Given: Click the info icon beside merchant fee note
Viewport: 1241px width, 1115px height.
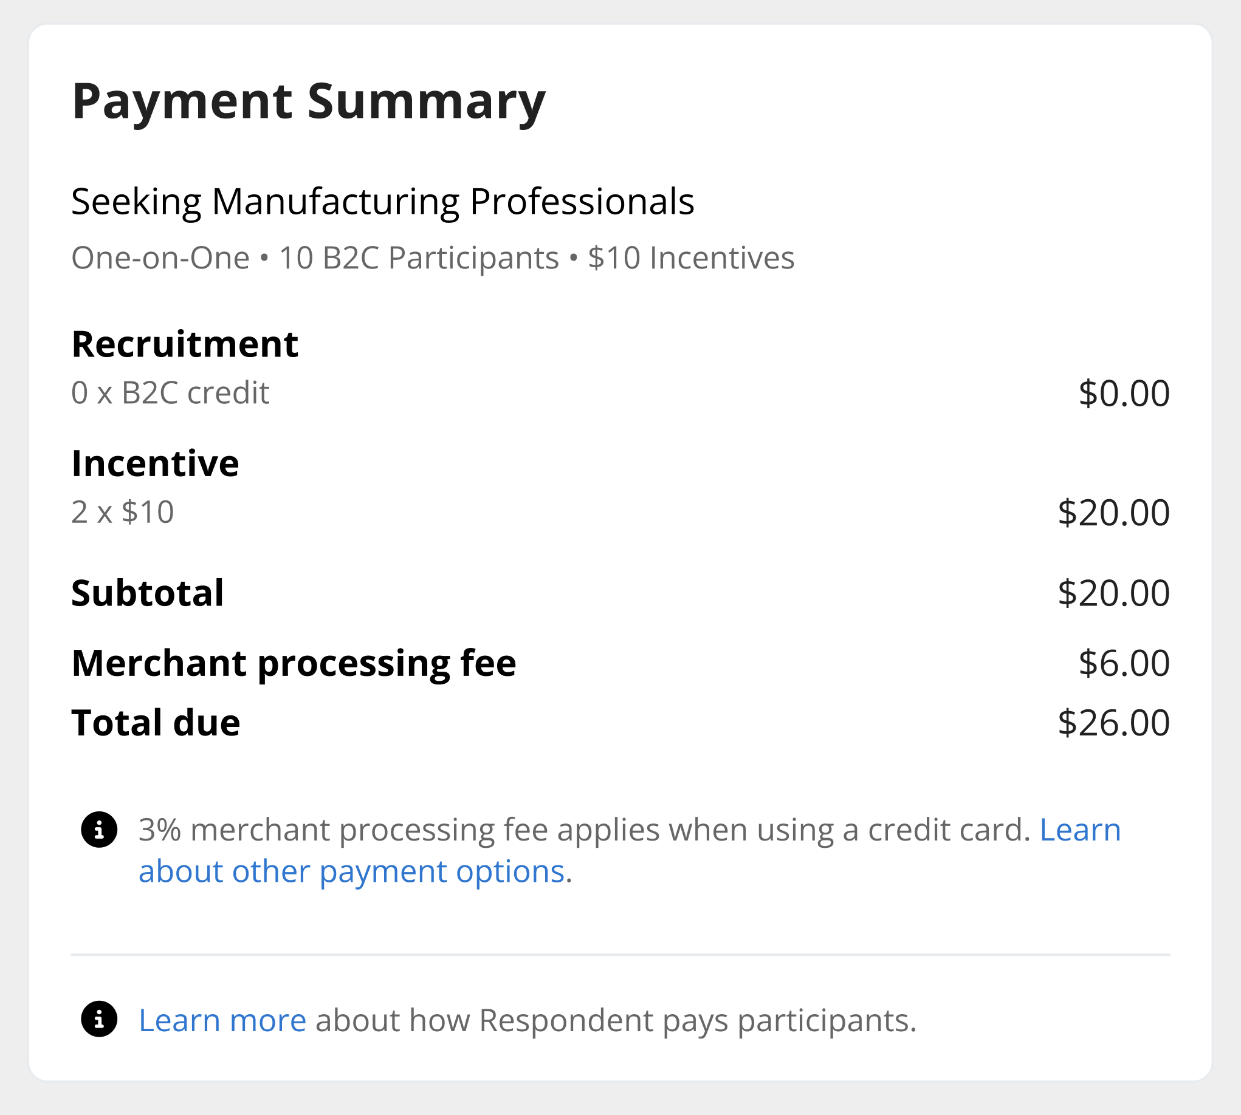Looking at the screenshot, I should click(x=98, y=830).
